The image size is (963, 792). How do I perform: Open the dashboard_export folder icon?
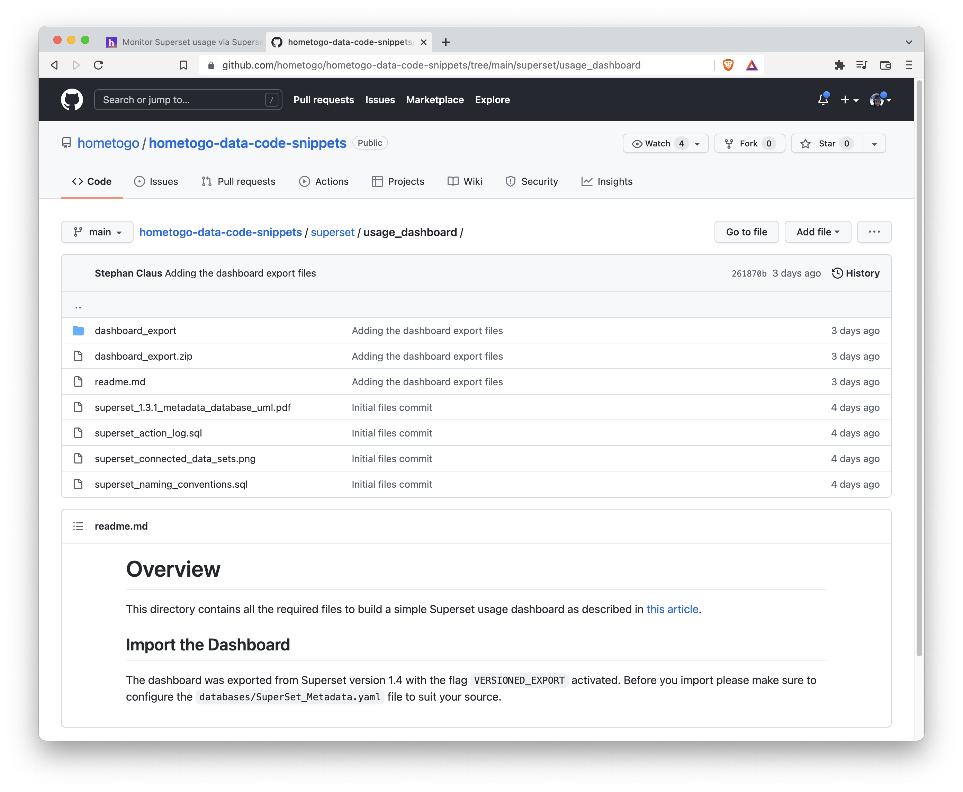point(78,330)
